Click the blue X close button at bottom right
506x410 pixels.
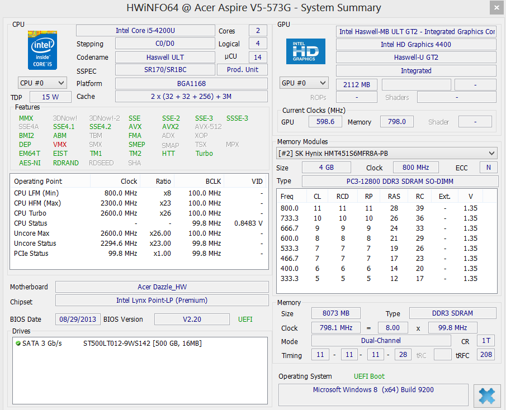(486, 395)
